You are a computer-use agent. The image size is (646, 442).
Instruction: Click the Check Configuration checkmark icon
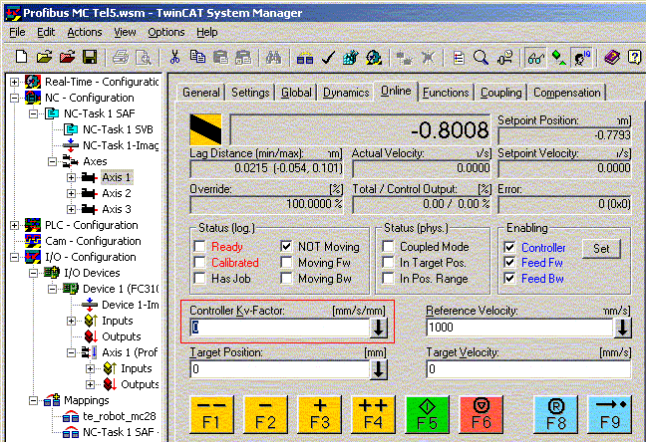(328, 57)
